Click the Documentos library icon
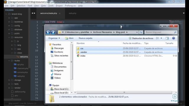Viewport: 189px width, 106px height. [x=52, y=67]
